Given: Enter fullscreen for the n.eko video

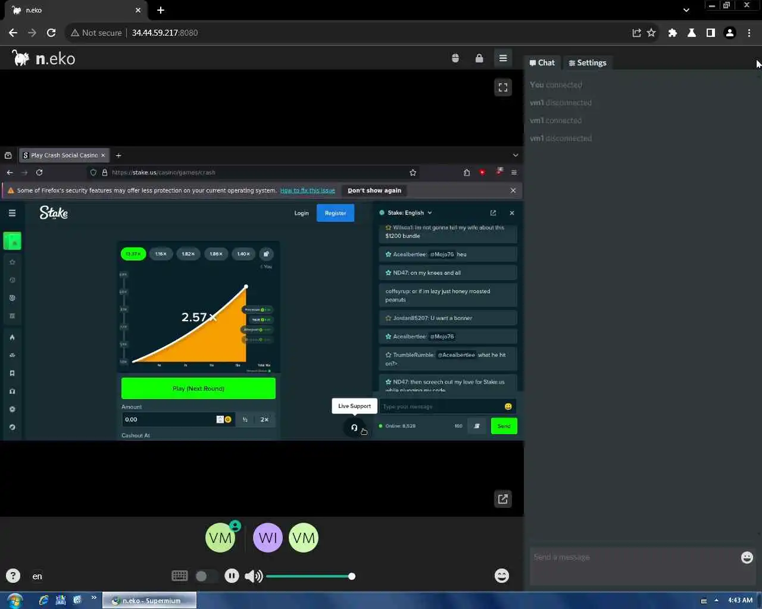Looking at the screenshot, I should pos(503,87).
